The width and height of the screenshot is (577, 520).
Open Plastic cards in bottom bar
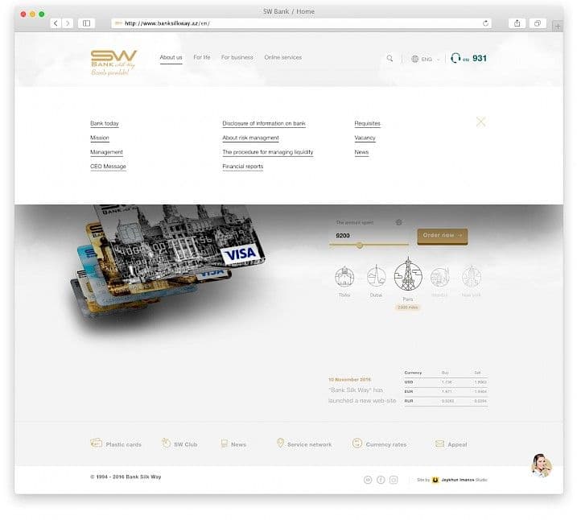tap(116, 444)
